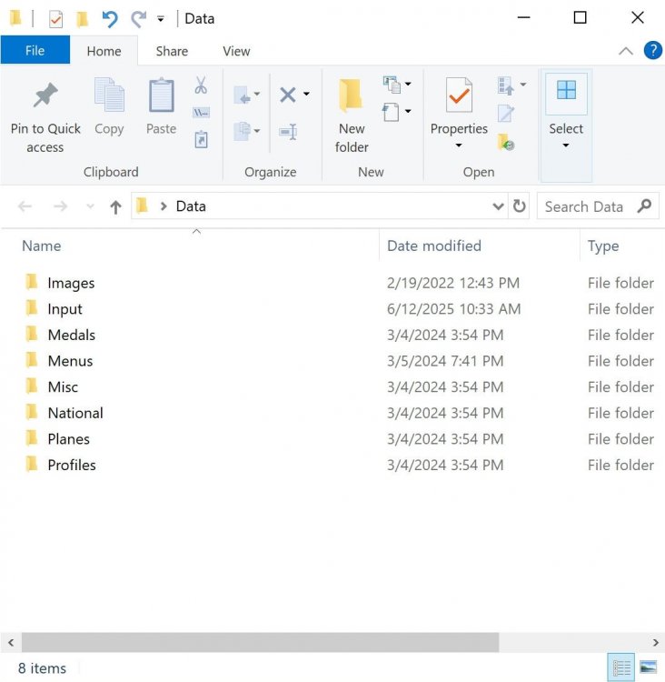Expand the Customize Quick Access Toolbar dropdown
Screen dimensions: 665x682
coord(161,19)
